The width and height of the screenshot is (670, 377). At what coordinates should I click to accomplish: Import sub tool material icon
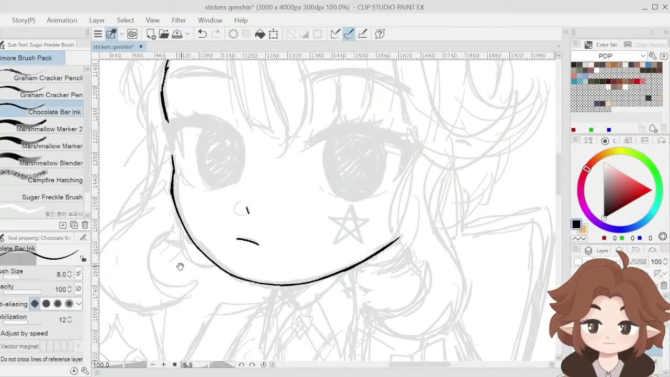63,225
